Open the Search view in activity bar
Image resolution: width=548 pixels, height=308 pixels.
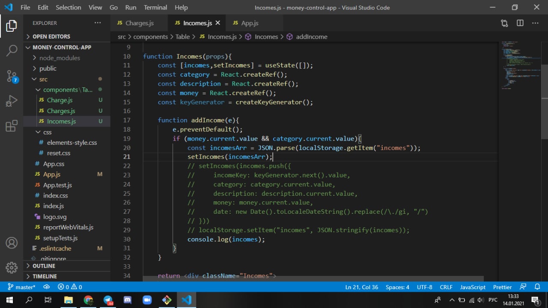coord(12,50)
